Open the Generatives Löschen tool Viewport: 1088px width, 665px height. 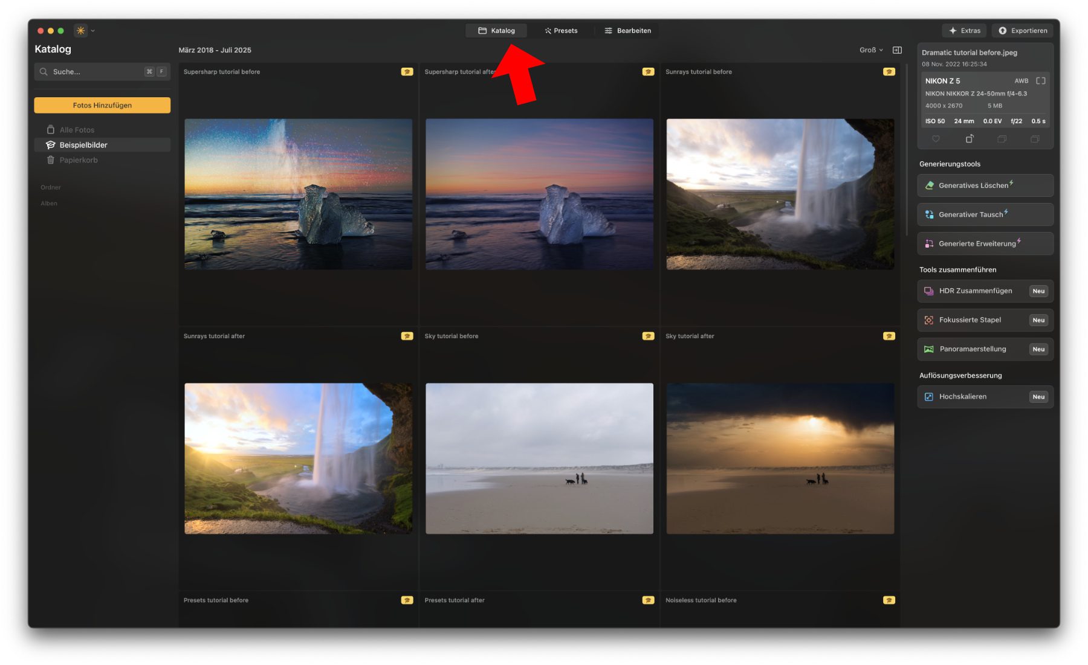pos(985,185)
